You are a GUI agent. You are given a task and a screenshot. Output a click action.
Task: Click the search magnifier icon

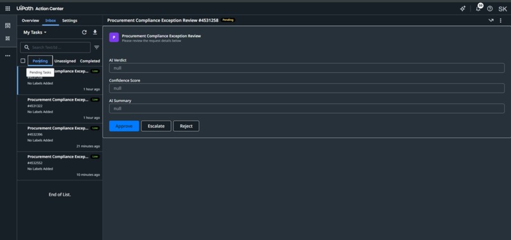click(27, 47)
